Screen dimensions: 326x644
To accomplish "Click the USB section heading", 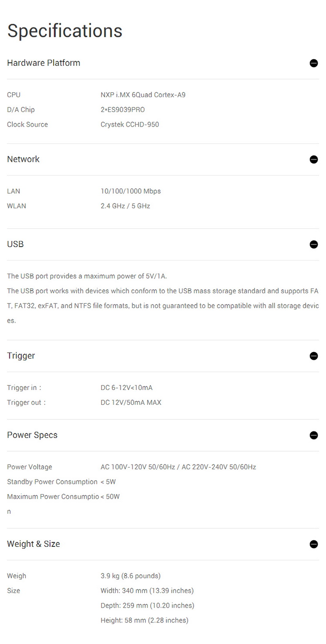I will click(15, 244).
